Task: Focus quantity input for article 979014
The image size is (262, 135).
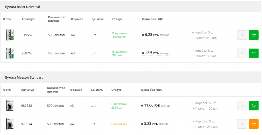Action: (242, 124)
